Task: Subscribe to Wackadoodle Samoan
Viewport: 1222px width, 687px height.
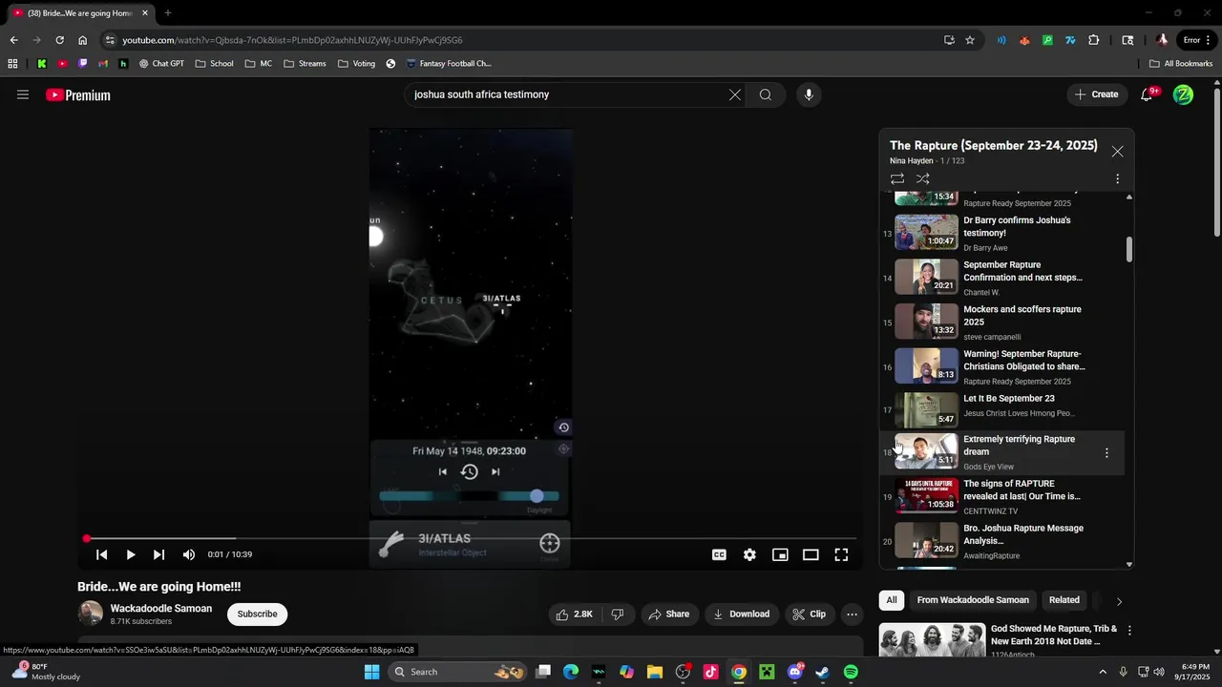Action: [x=257, y=614]
